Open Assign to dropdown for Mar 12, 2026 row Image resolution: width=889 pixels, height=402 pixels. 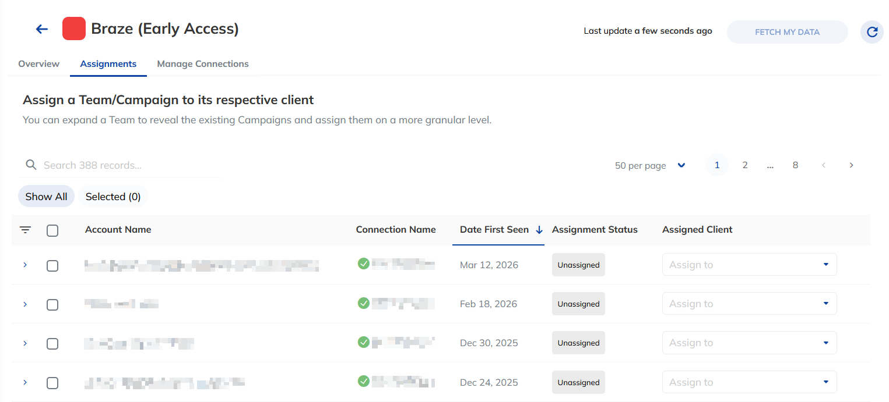(749, 265)
